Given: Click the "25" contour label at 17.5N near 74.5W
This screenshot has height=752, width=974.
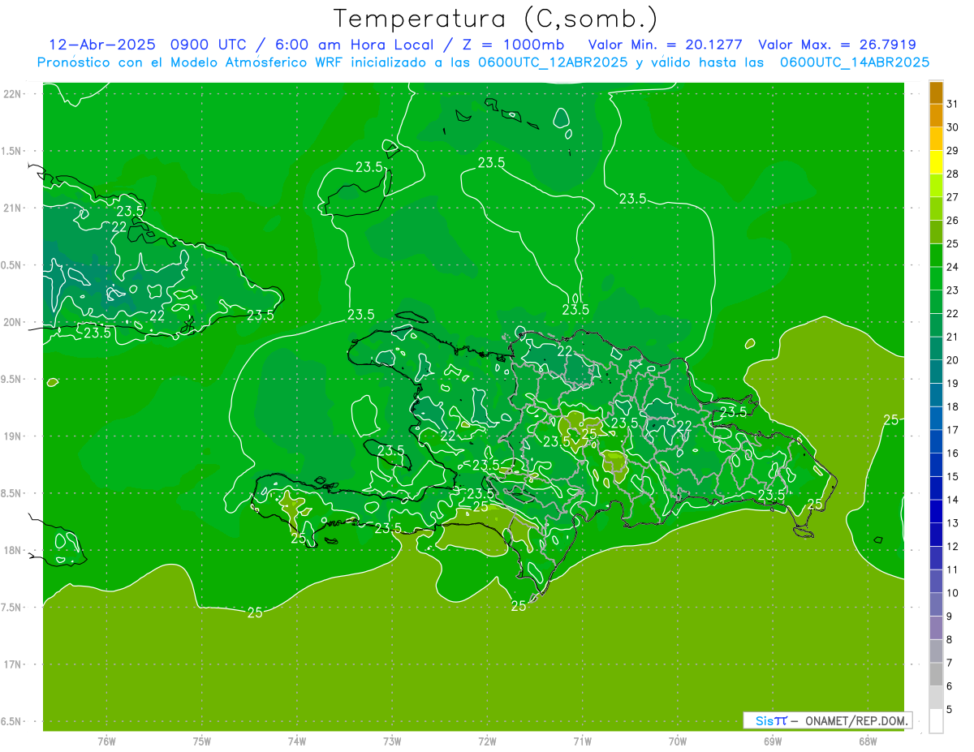Looking at the screenshot, I should coord(255,612).
